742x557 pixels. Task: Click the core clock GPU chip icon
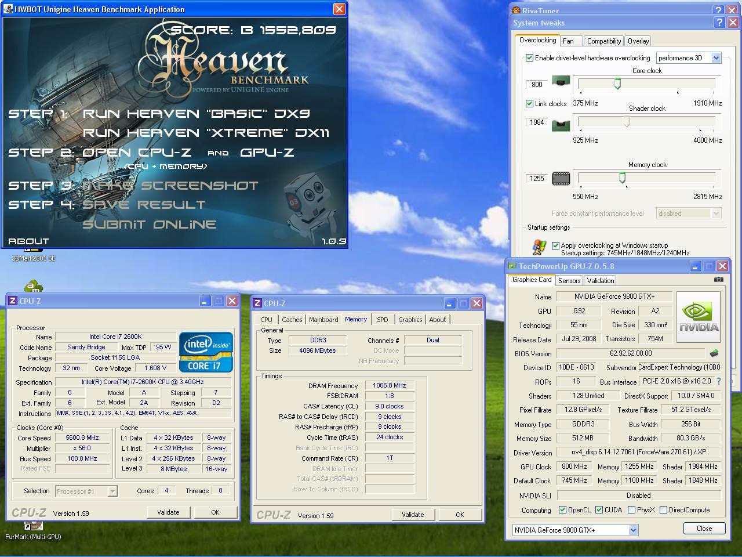pos(561,82)
